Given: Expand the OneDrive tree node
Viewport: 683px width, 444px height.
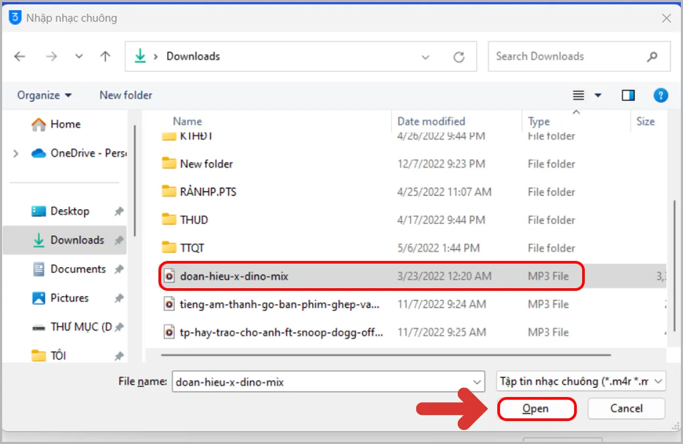Looking at the screenshot, I should pos(15,154).
